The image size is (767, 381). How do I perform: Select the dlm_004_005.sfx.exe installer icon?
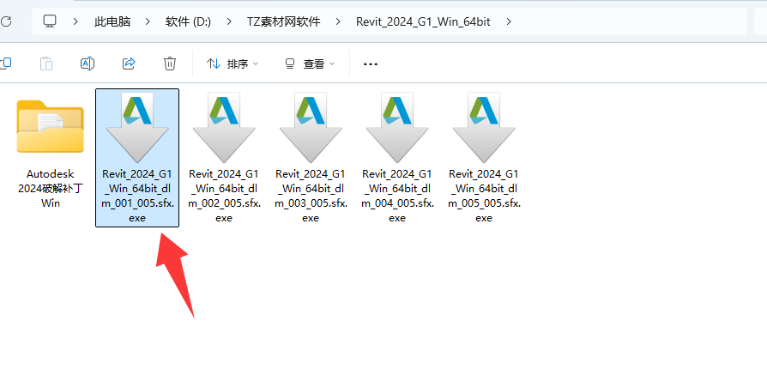tap(397, 128)
